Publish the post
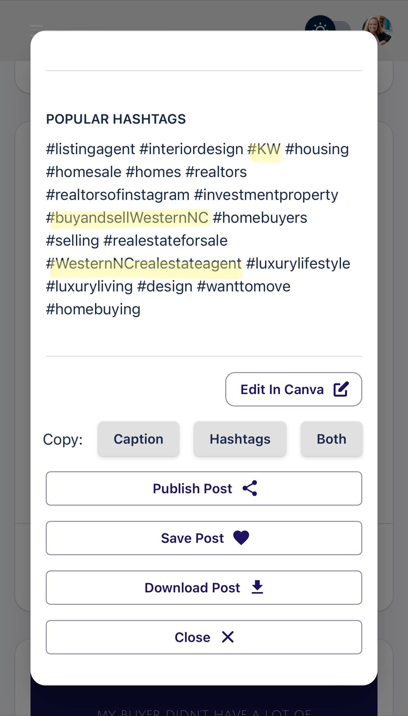Image resolution: width=408 pixels, height=716 pixels. click(204, 488)
